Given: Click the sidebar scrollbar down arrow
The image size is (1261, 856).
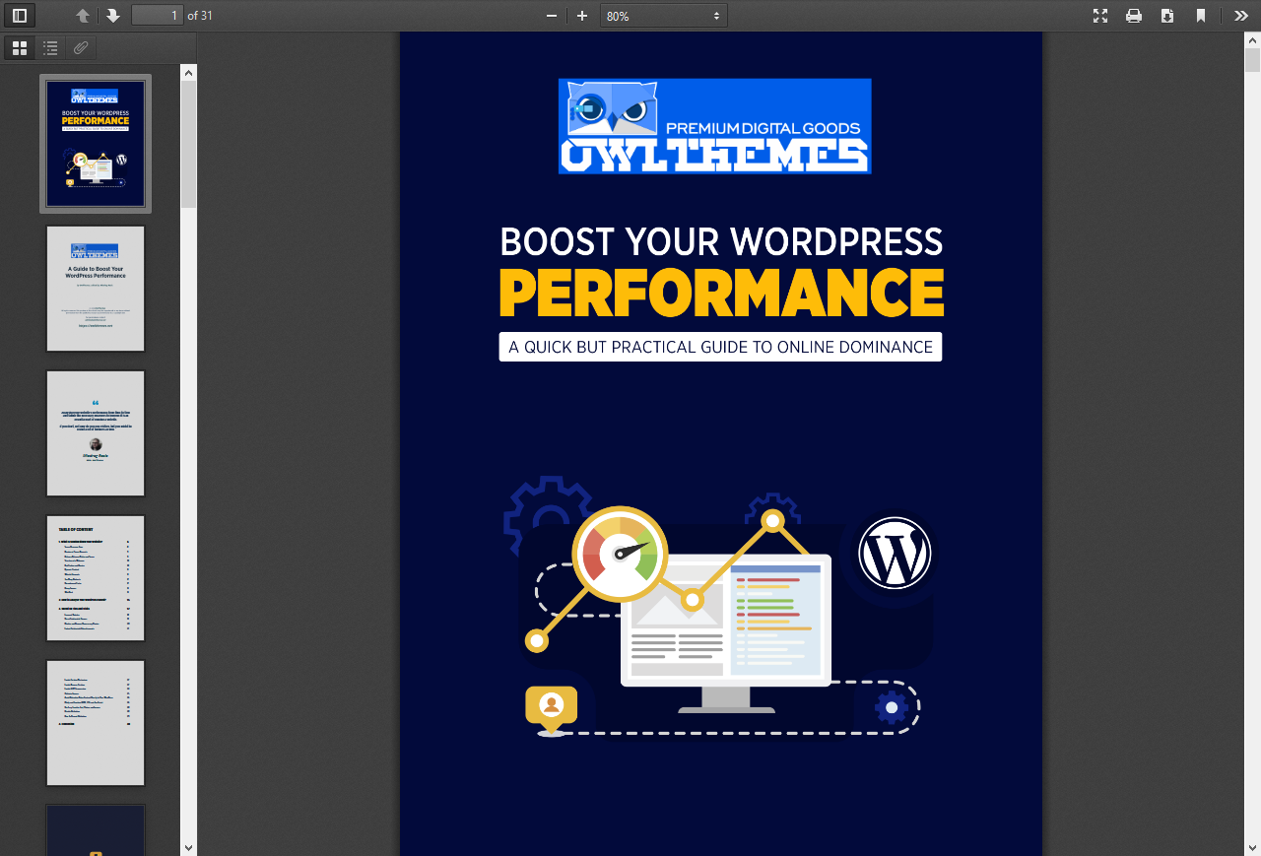Looking at the screenshot, I should 188,847.
